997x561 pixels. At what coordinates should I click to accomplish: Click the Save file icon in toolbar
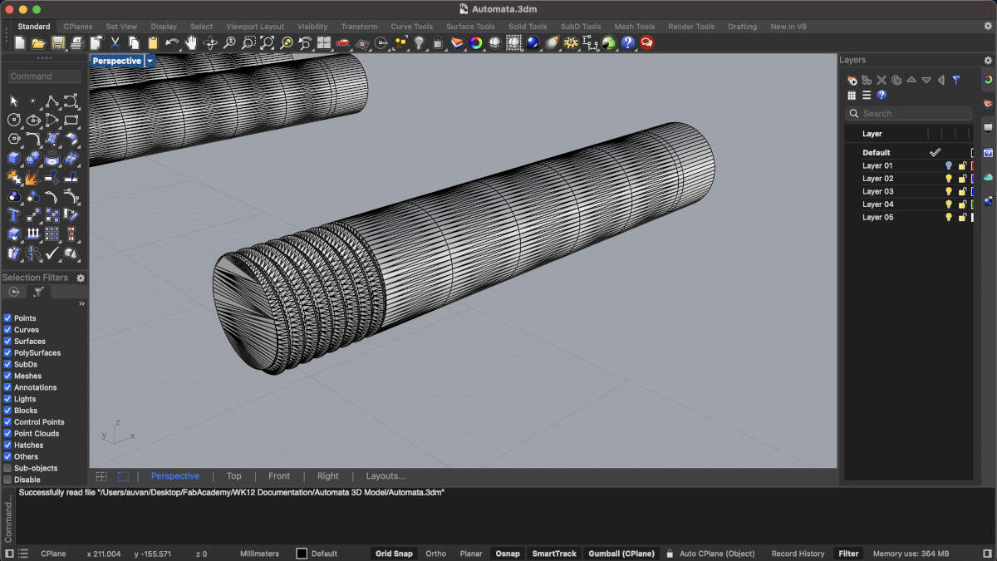[x=57, y=42]
